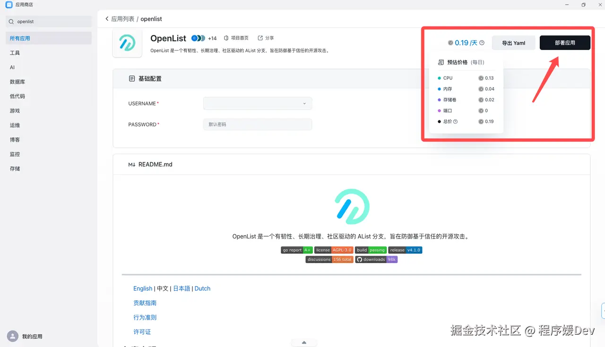Image resolution: width=605 pixels, height=347 pixels.
Task: Click the help icon beside 0.19 /天
Action: point(482,42)
